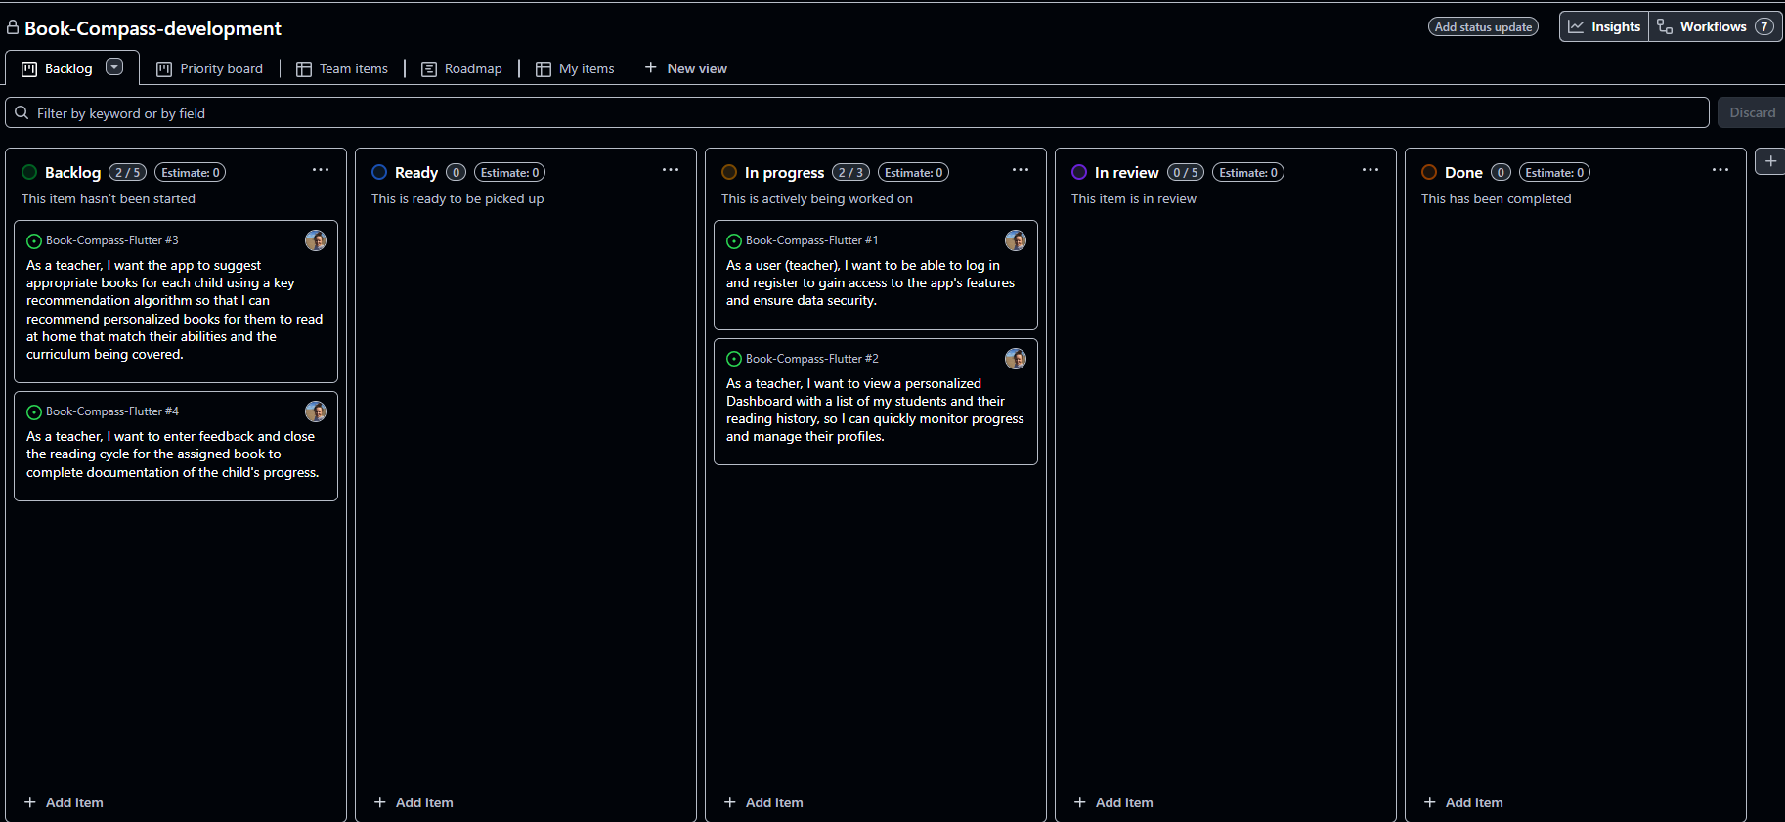Open the In progress column three-dot menu
The height and width of the screenshot is (822, 1785).
[x=1021, y=170]
